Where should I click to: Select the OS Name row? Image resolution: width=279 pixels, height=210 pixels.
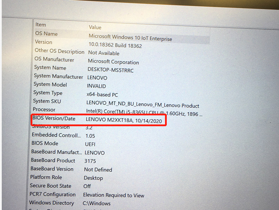[x=46, y=34]
